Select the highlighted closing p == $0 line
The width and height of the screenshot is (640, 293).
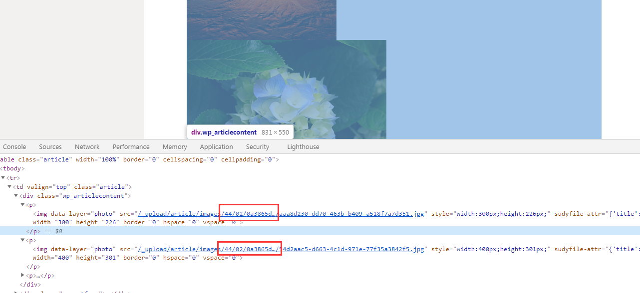tap(44, 231)
